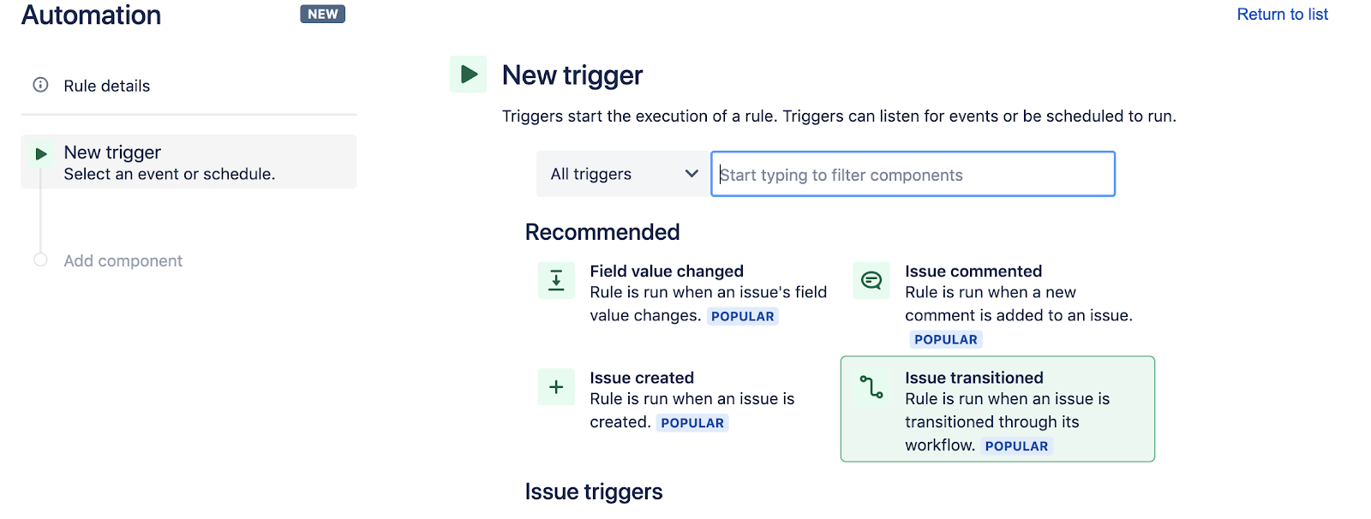
Task: Click the Issue commented speech-bubble icon
Action: pyautogui.click(x=871, y=280)
